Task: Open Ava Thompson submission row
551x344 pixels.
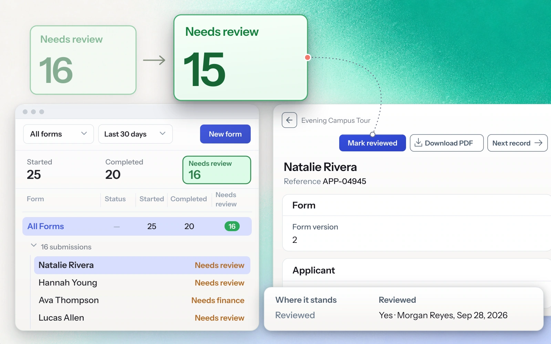Action: [x=142, y=300]
